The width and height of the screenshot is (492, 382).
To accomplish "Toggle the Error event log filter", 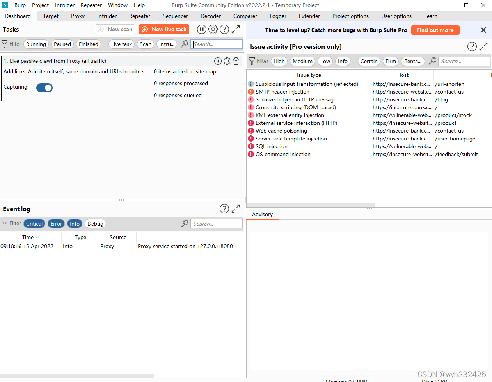I will 56,224.
